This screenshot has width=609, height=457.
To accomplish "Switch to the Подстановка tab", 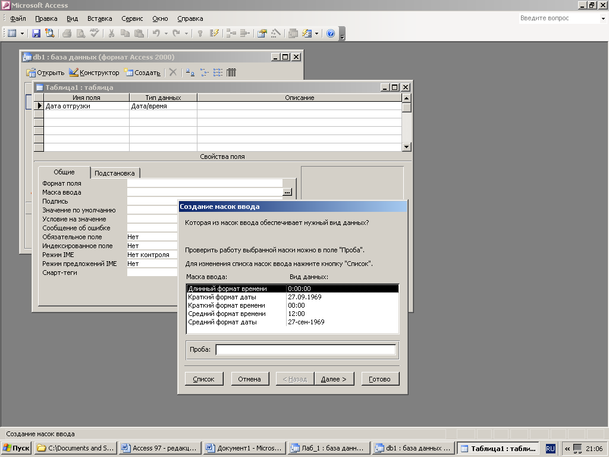I will (x=115, y=173).
